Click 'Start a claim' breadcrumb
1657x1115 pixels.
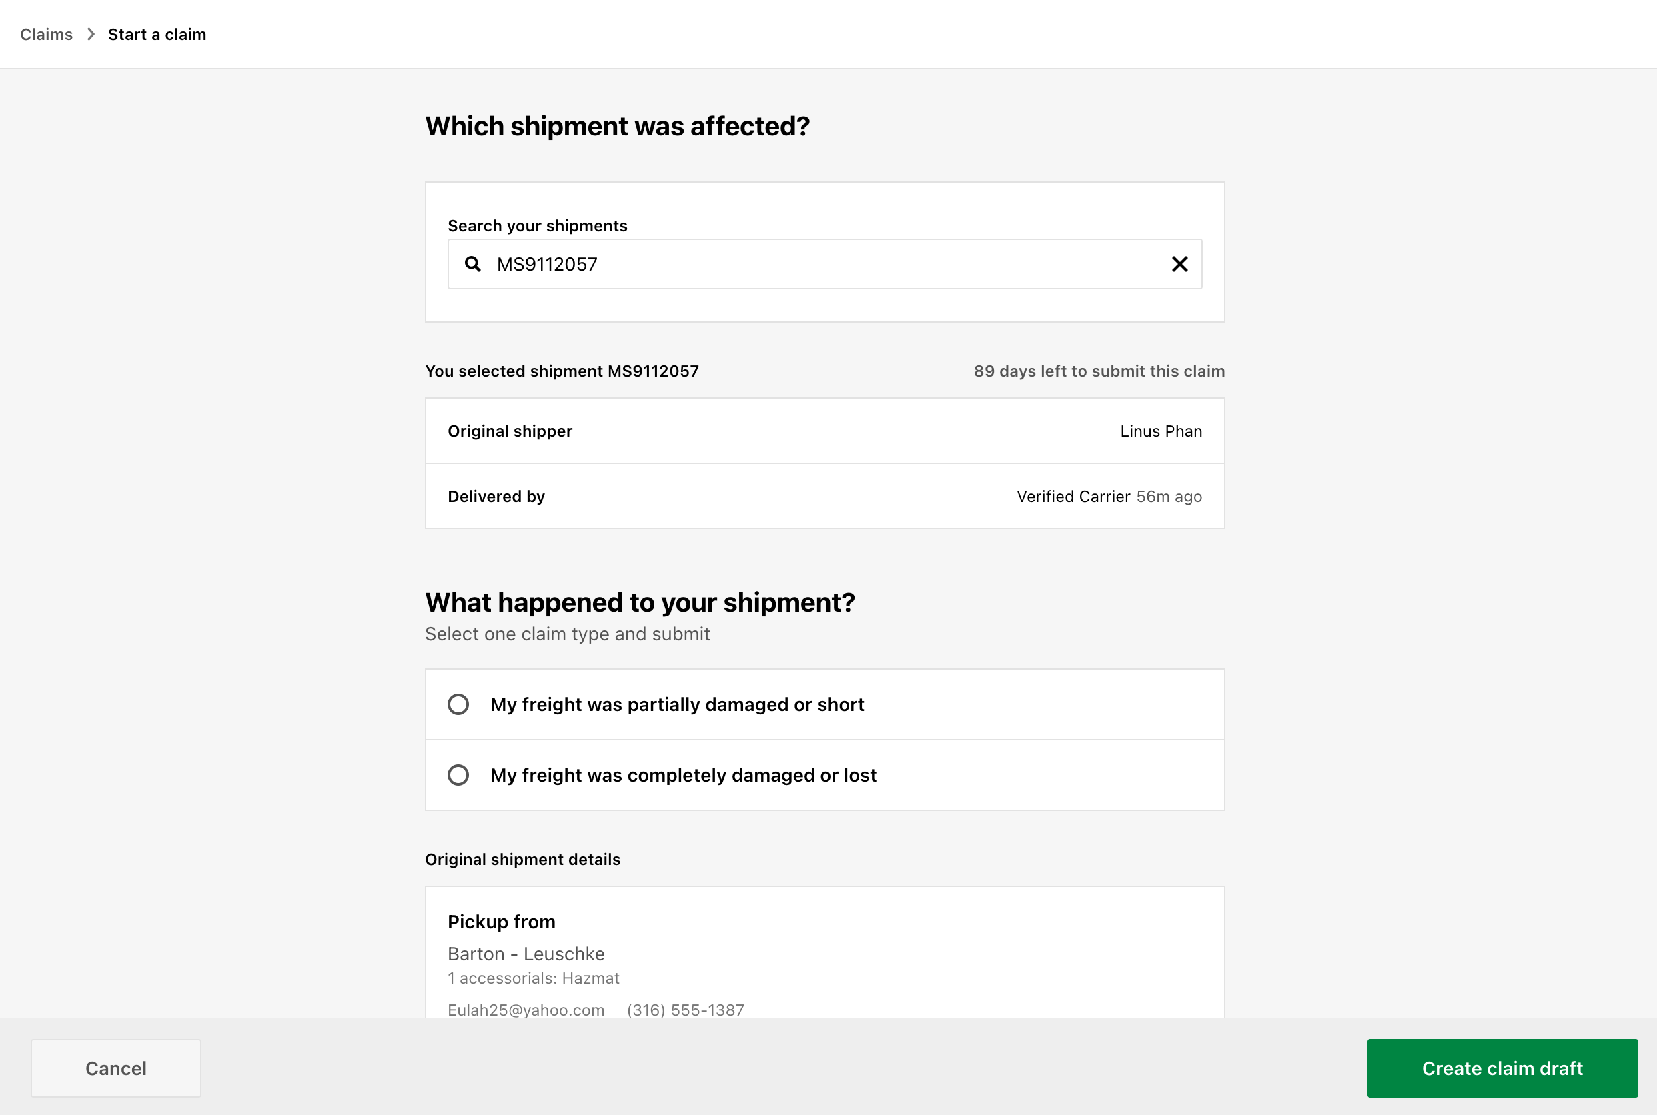[157, 34]
